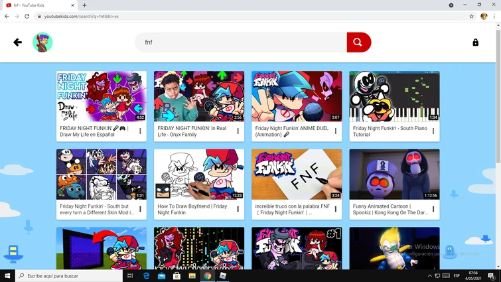Play Draw My Life en Español thumbnail
The width and height of the screenshot is (501, 282).
coord(102,96)
